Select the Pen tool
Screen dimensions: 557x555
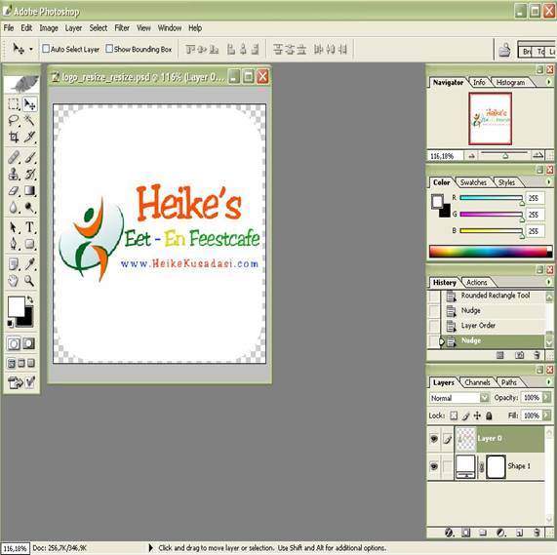pyautogui.click(x=14, y=244)
